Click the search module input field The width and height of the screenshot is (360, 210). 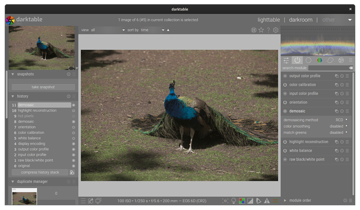(329, 68)
